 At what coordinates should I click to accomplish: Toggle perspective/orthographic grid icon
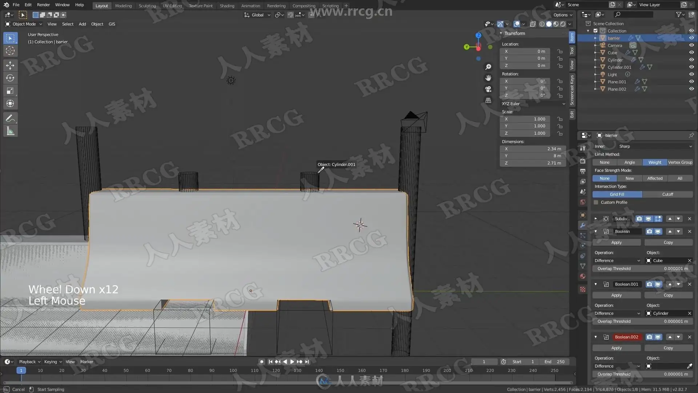[488, 100]
